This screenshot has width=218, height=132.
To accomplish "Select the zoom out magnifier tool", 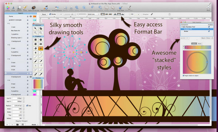I will coord(41,33).
